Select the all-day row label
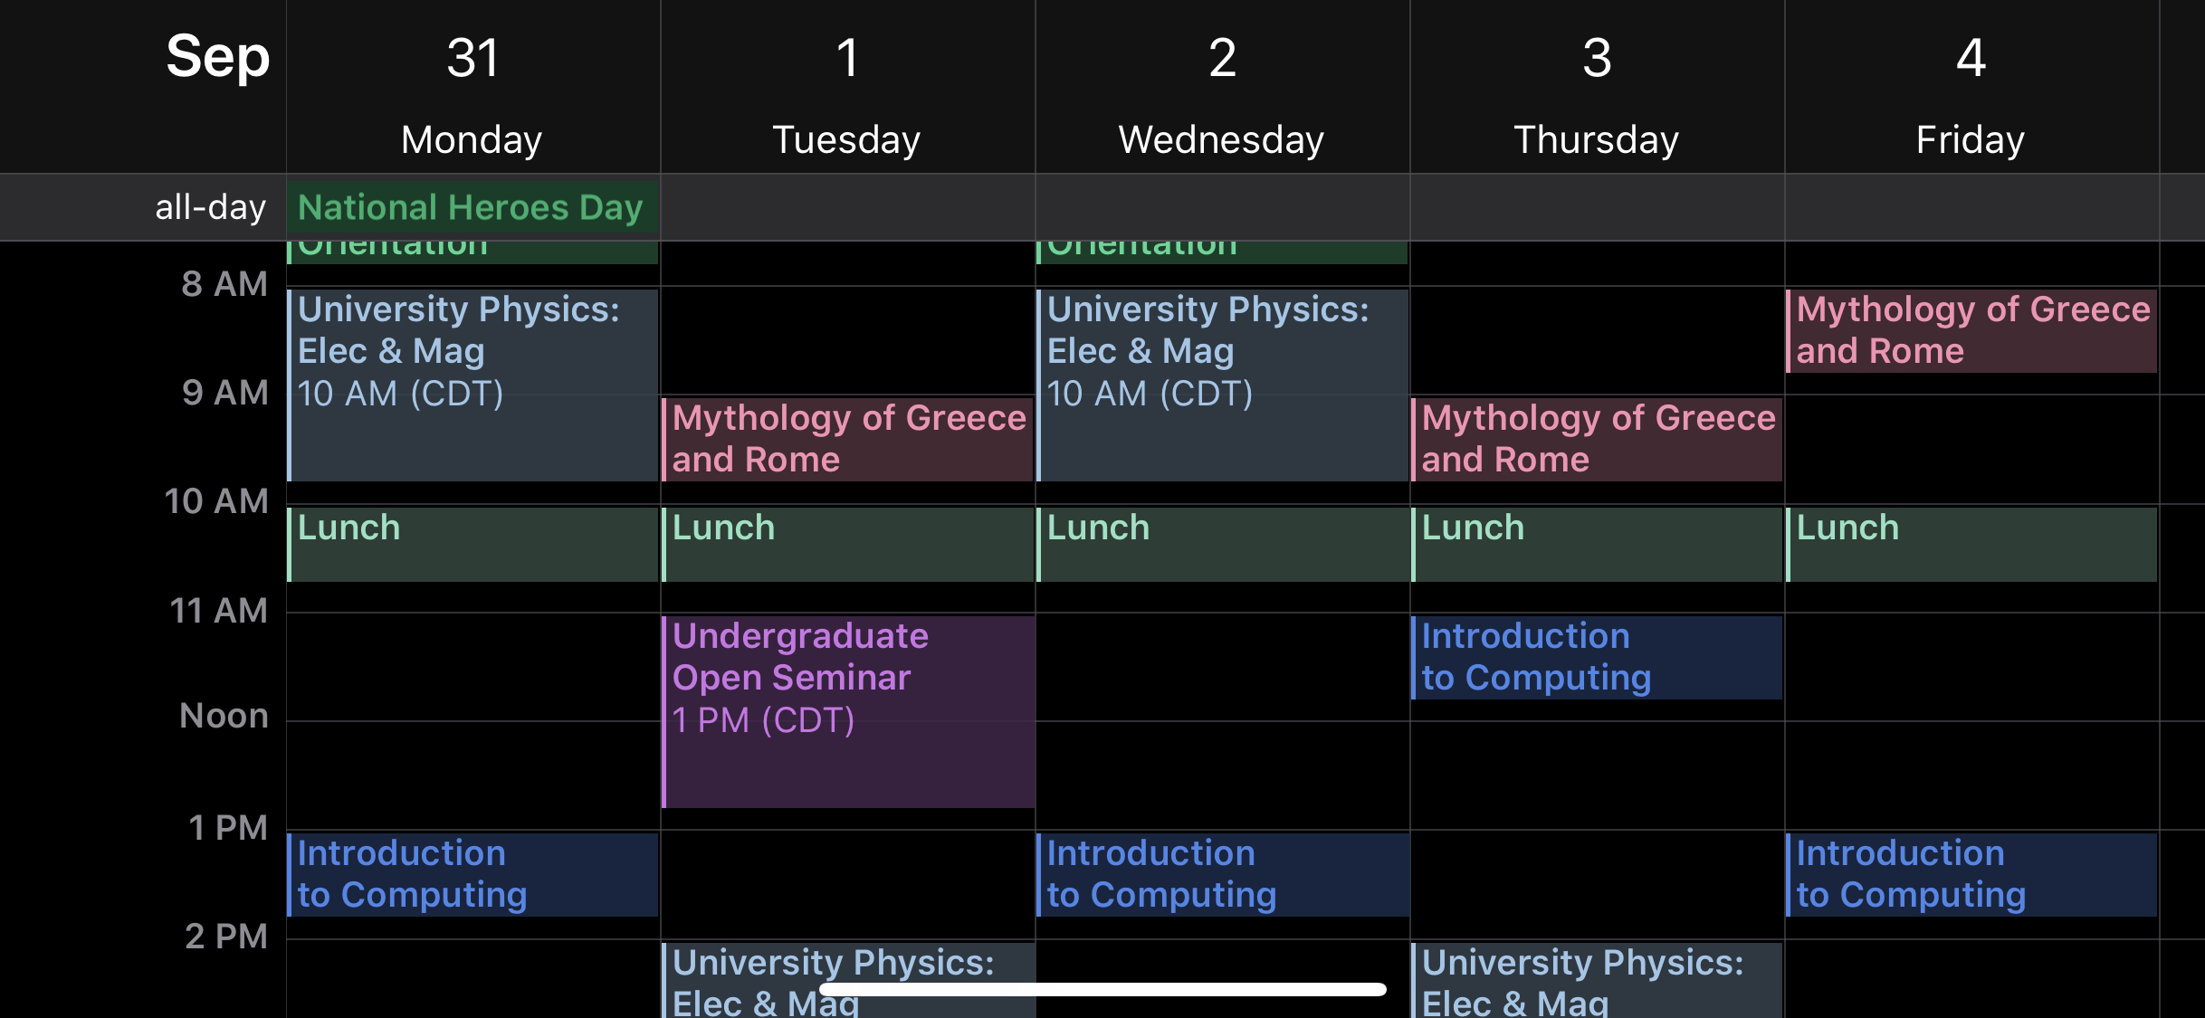2205x1018 pixels. tap(208, 207)
